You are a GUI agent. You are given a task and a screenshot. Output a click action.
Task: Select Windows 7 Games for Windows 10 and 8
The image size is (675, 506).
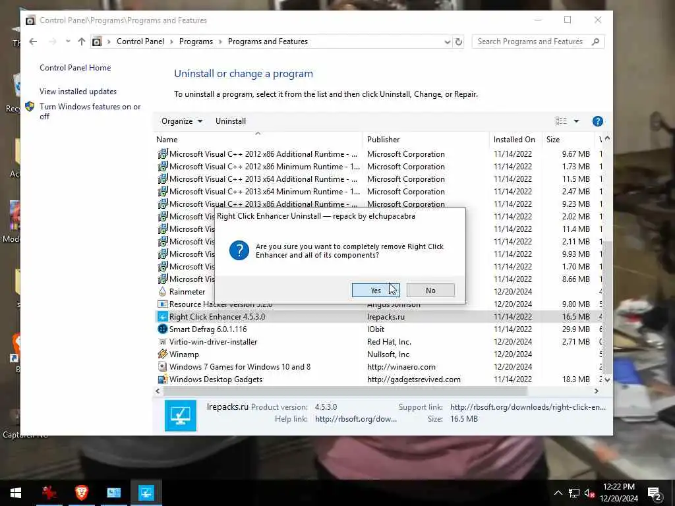[x=379, y=366]
